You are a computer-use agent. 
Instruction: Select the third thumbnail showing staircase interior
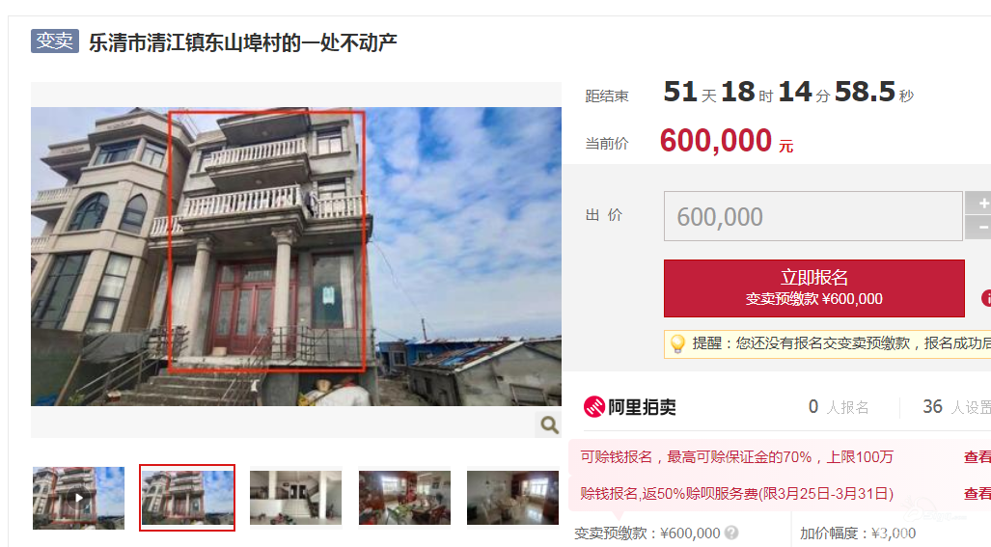[x=295, y=497]
